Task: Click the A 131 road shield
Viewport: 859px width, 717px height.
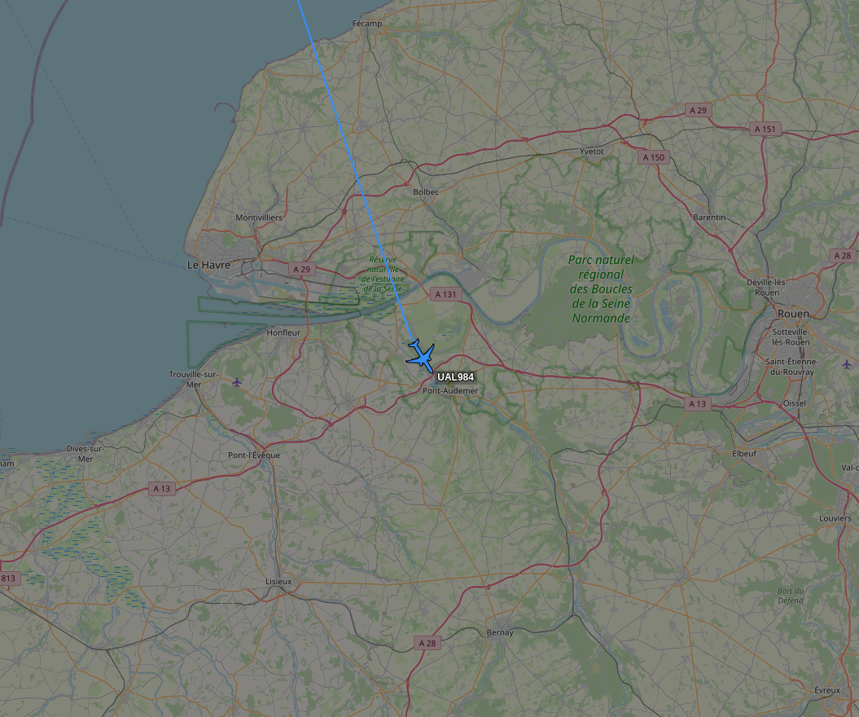Action: 445,294
